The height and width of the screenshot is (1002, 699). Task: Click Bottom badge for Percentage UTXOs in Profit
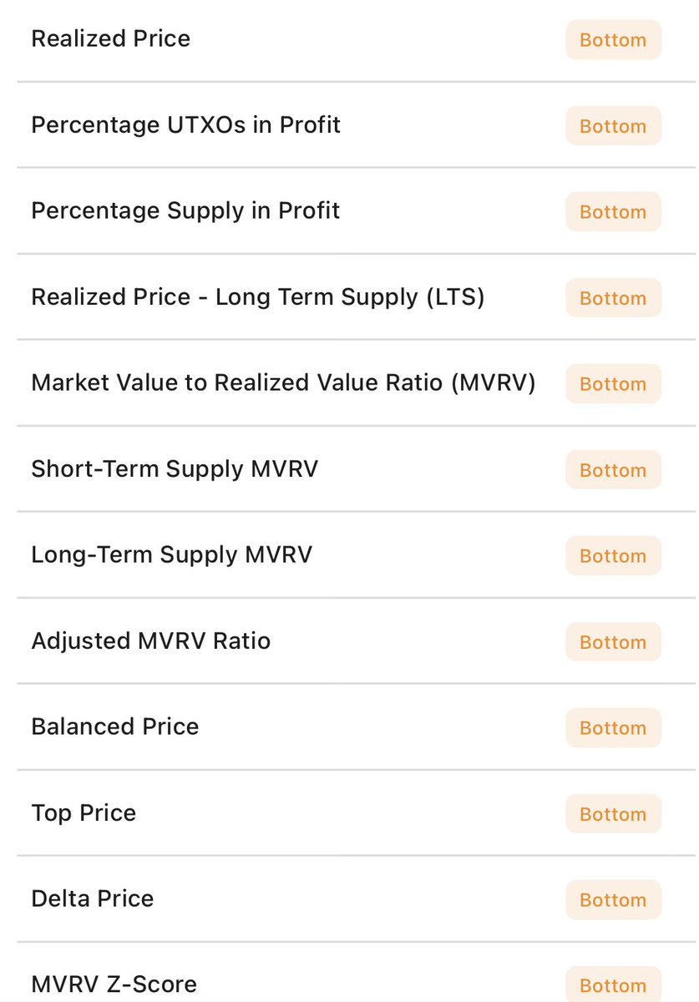pos(613,126)
